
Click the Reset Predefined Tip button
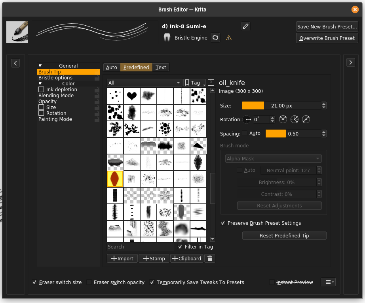284,236
